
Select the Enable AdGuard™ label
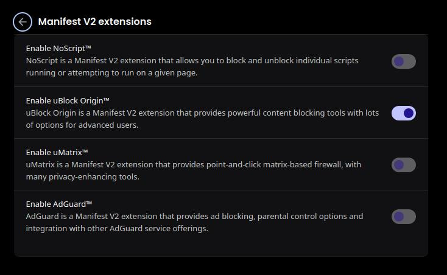click(x=59, y=204)
